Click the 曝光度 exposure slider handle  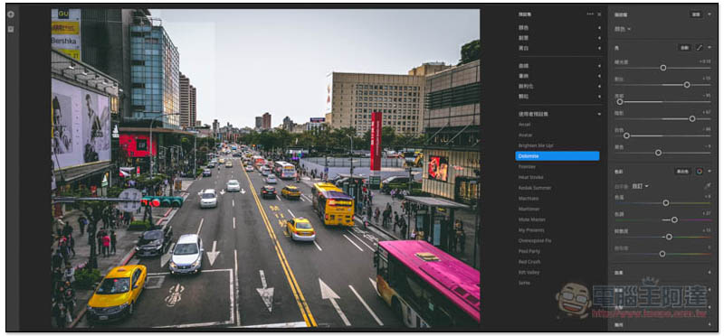(x=663, y=68)
